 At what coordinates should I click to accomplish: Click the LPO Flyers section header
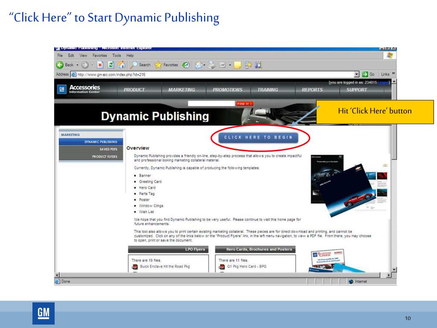[168, 249]
